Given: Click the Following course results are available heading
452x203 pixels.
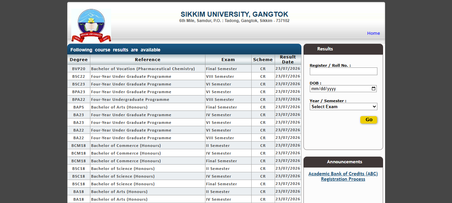Looking at the screenshot, I should (115, 50).
